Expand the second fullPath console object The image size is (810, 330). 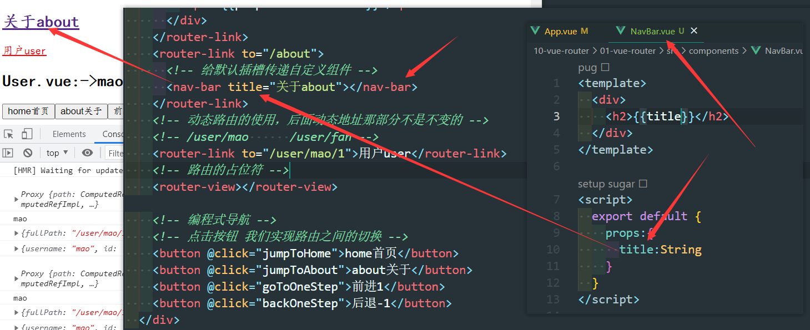[16, 313]
